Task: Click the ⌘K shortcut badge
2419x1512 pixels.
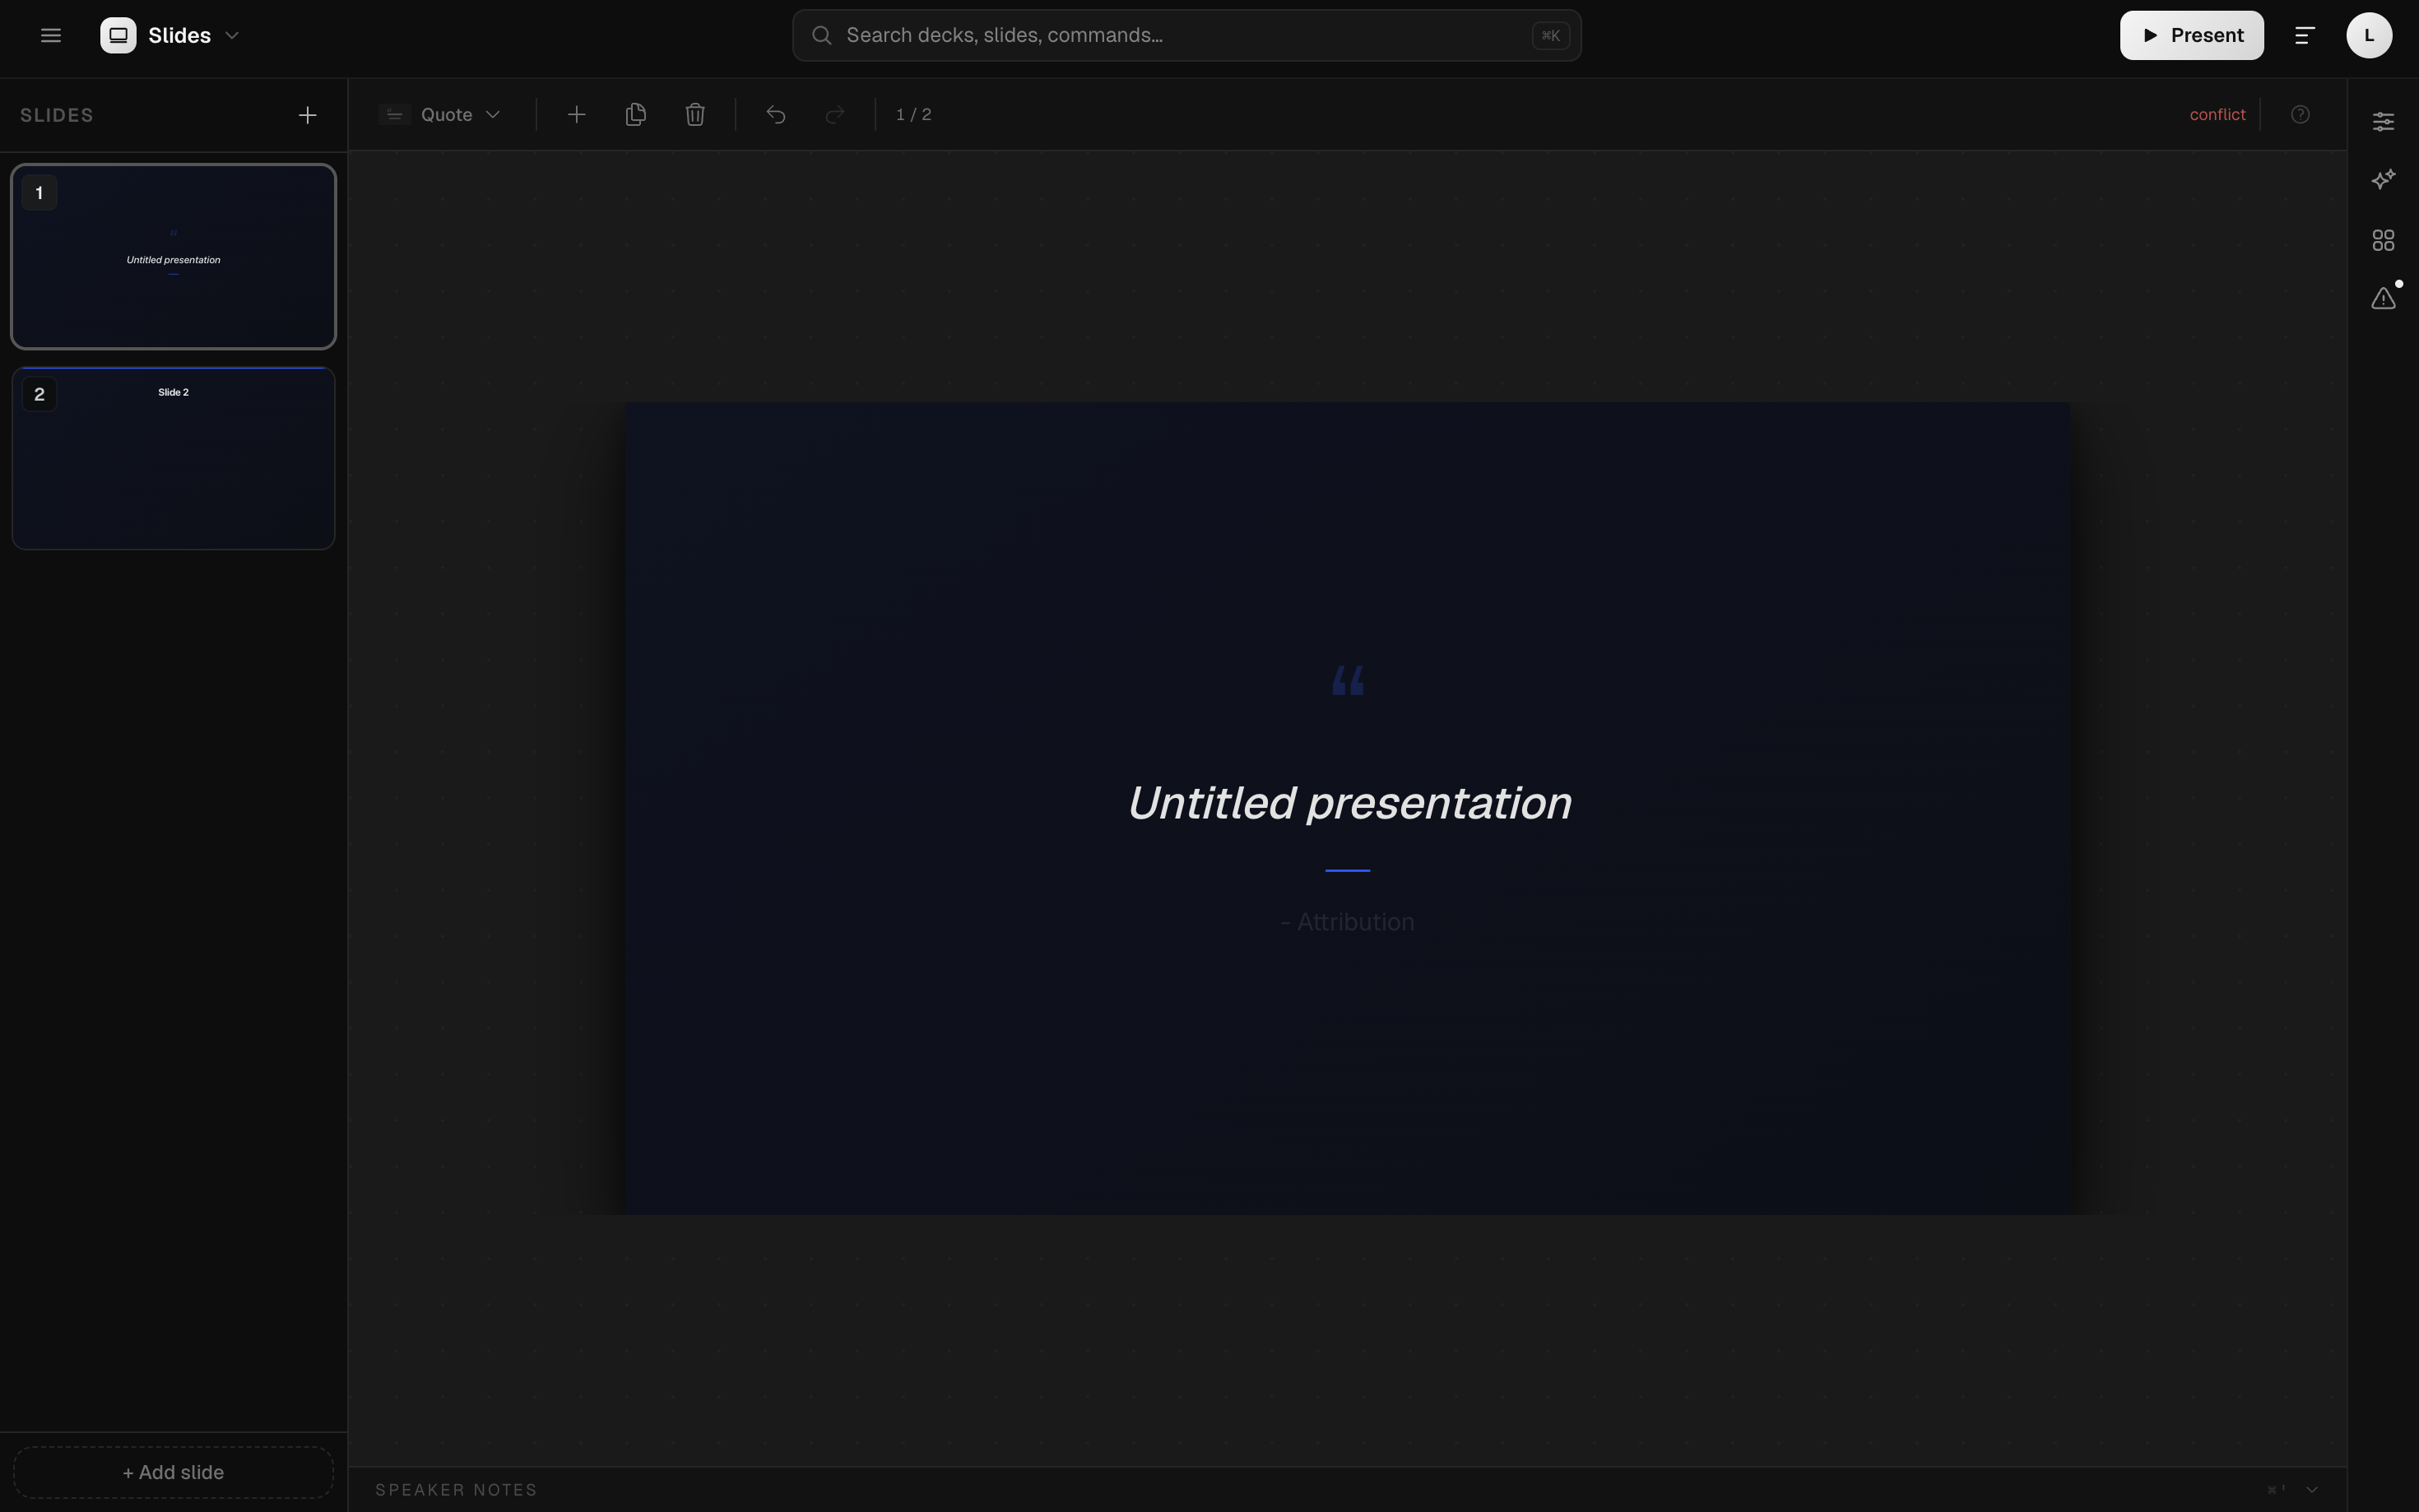Action: tap(1550, 36)
